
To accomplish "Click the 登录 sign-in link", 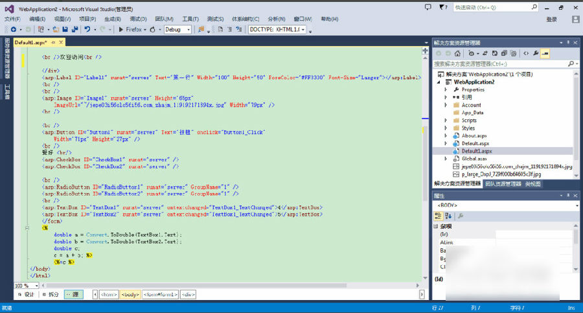I will (551, 19).
